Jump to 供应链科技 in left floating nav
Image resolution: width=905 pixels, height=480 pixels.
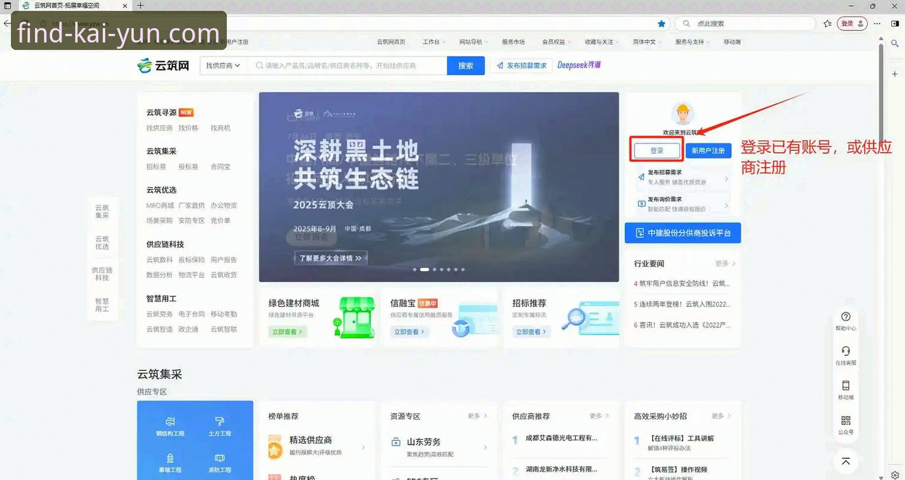(x=102, y=274)
